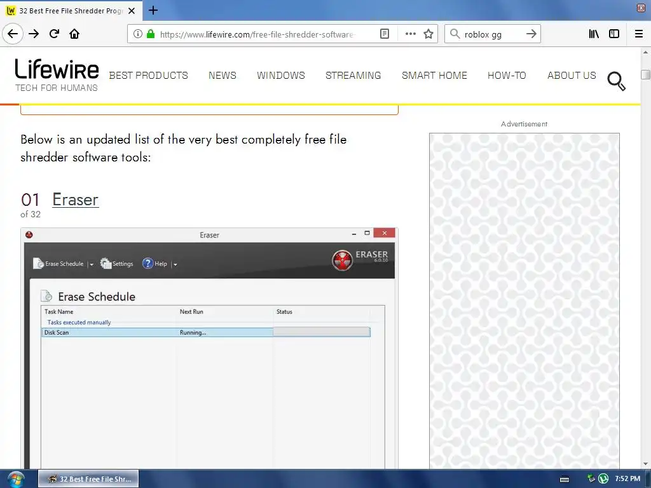This screenshot has width=651, height=488.
Task: Open the Windows menu item
Action: (280, 76)
